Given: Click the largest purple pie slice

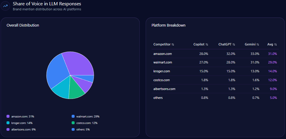Looking at the screenshot, I should pos(78,63).
